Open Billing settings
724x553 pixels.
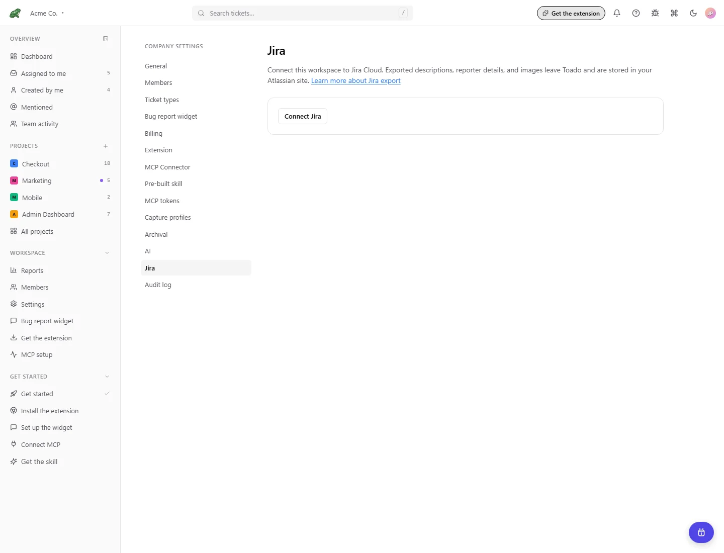196,133
